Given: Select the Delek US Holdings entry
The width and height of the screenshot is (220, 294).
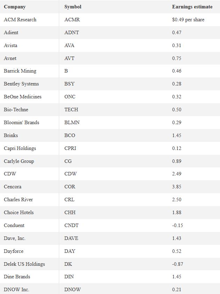Looking at the screenshot, I should coord(24,264).
